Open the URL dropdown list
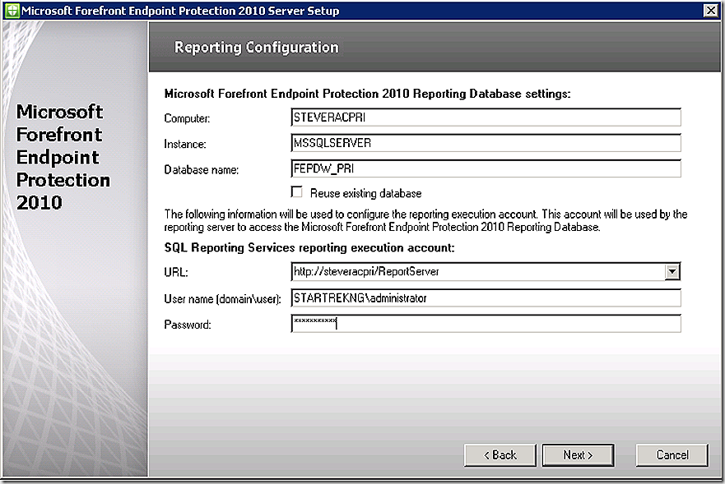Image resolution: width=725 pixels, height=484 pixels. 672,271
